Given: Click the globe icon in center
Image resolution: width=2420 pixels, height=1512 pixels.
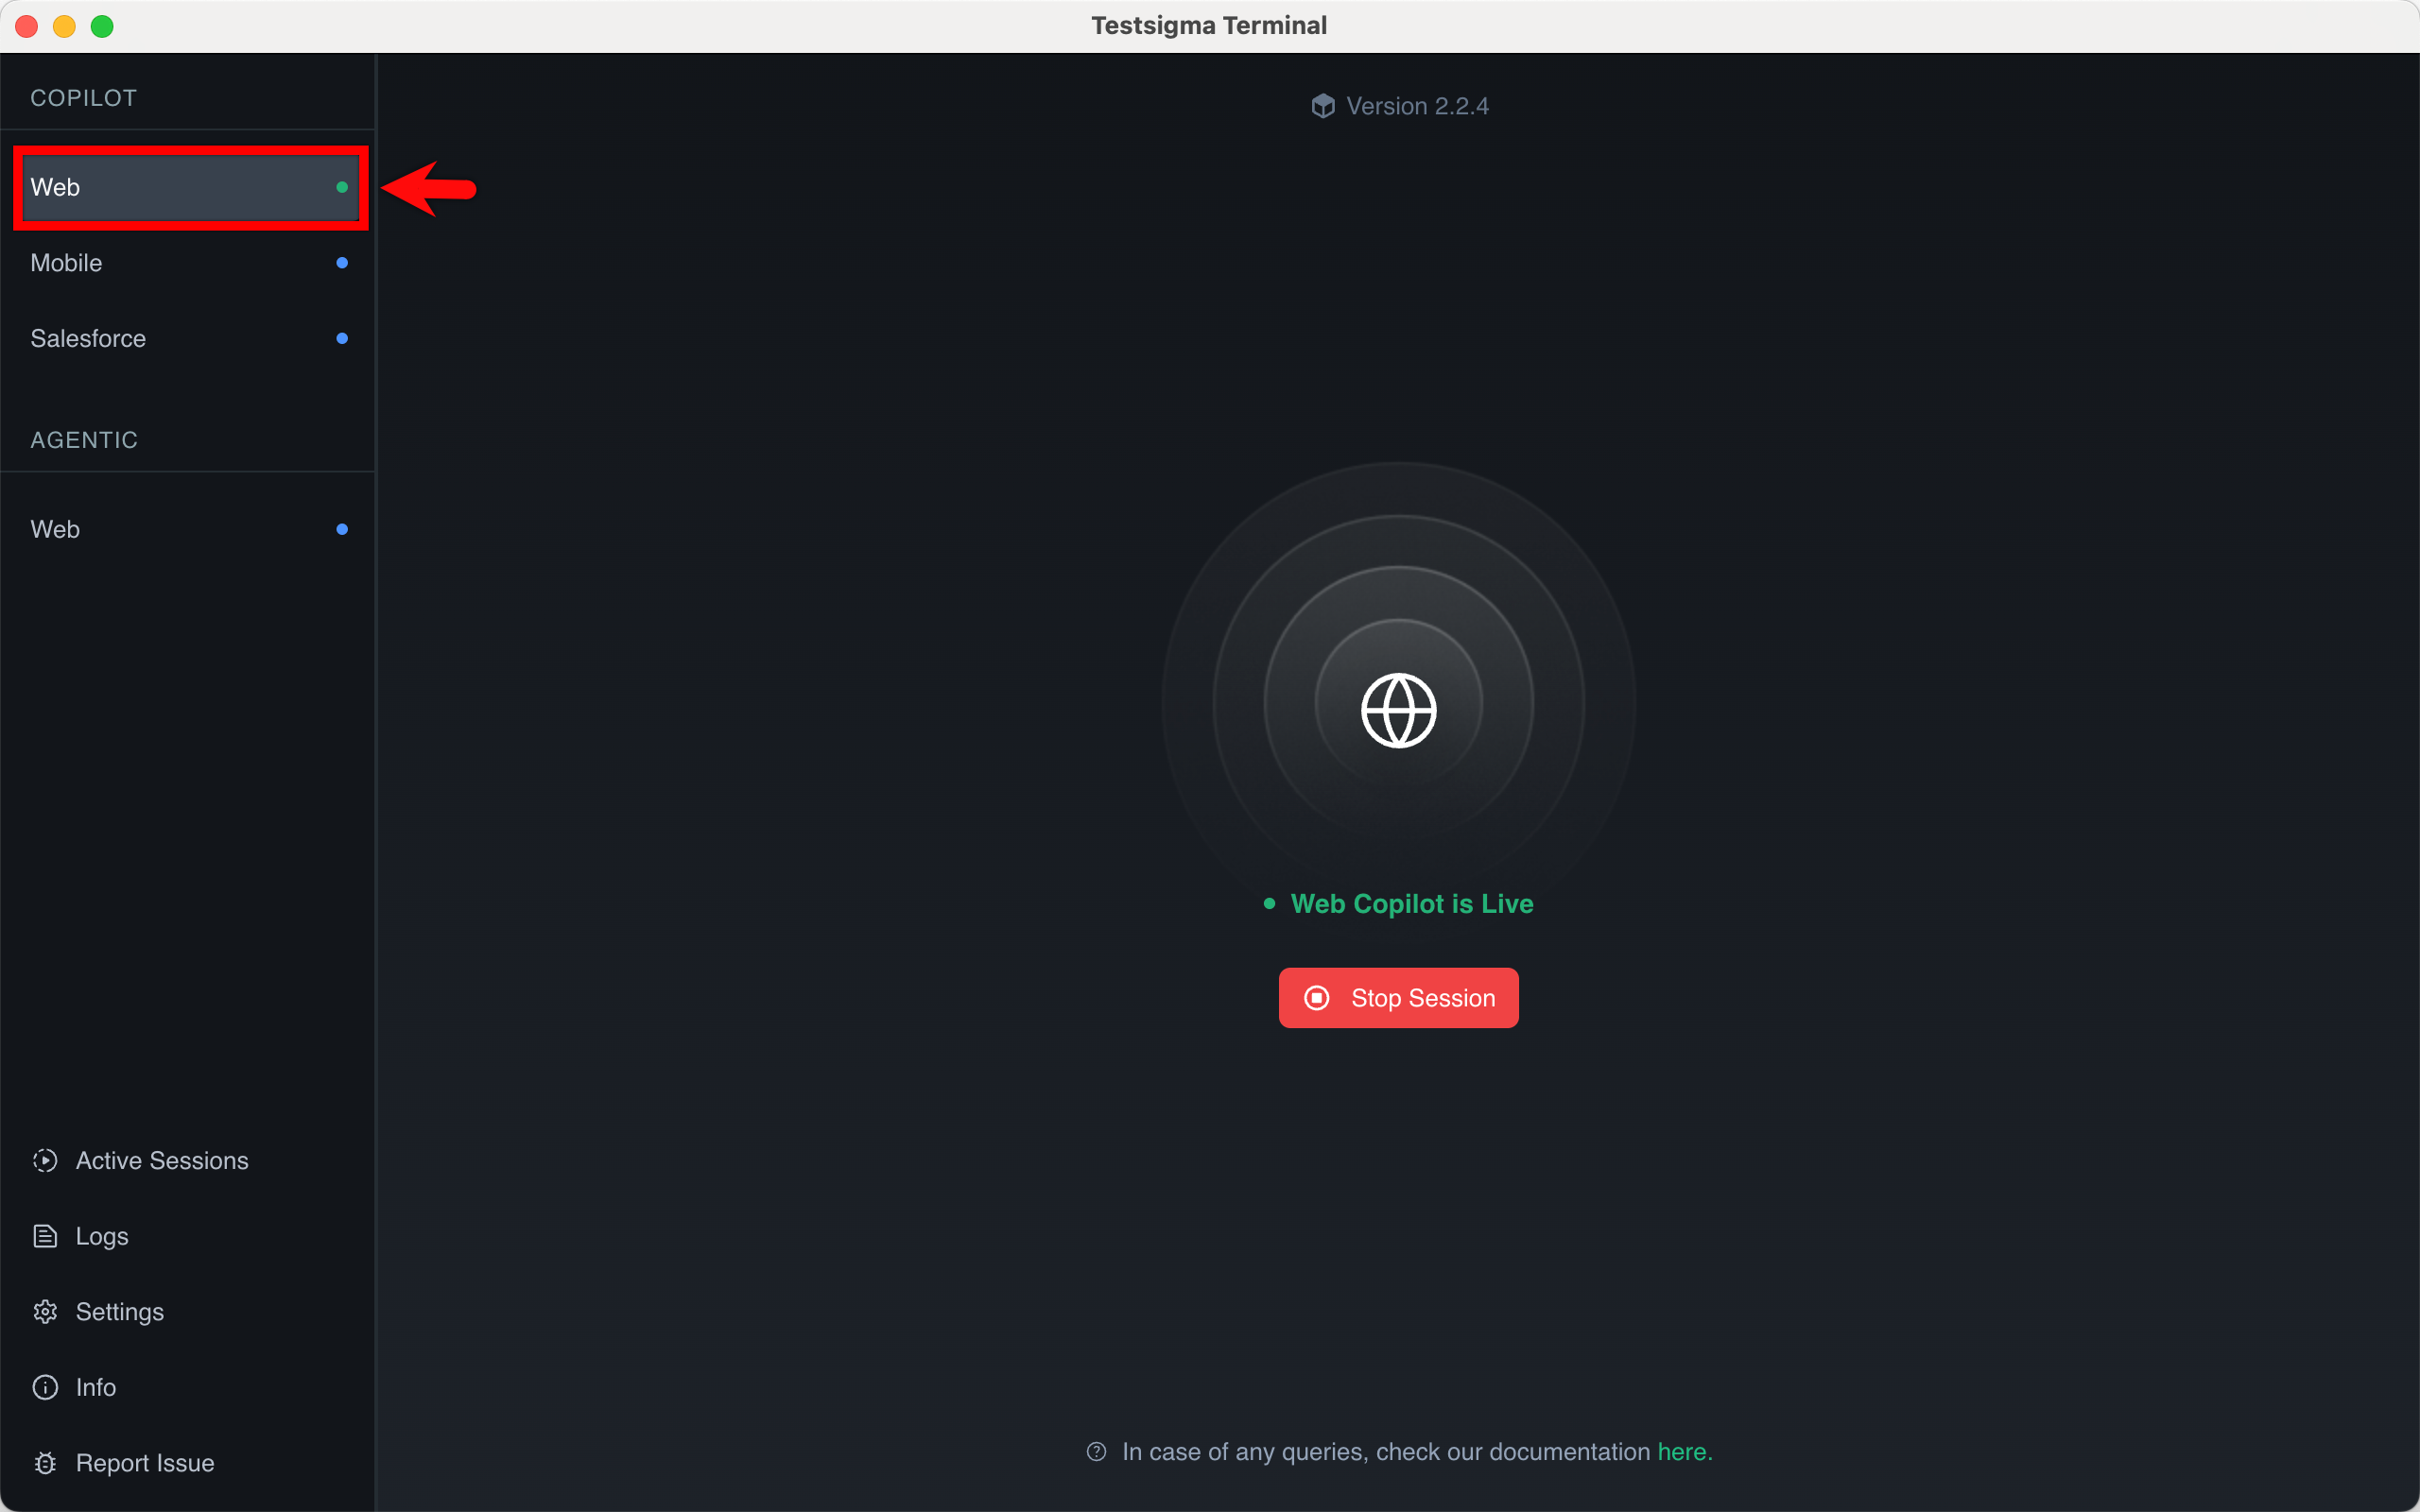Looking at the screenshot, I should [1398, 710].
